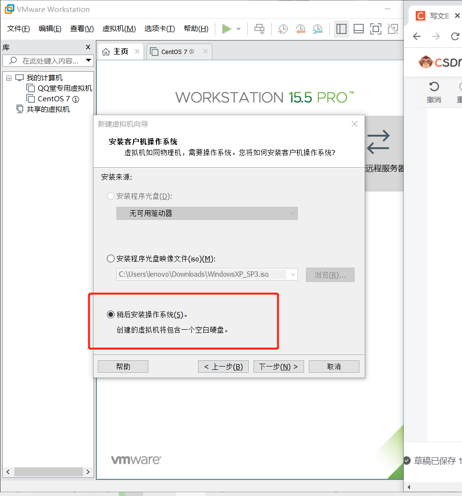
Task: Click library scrollbar left arrow
Action: [x=8, y=472]
